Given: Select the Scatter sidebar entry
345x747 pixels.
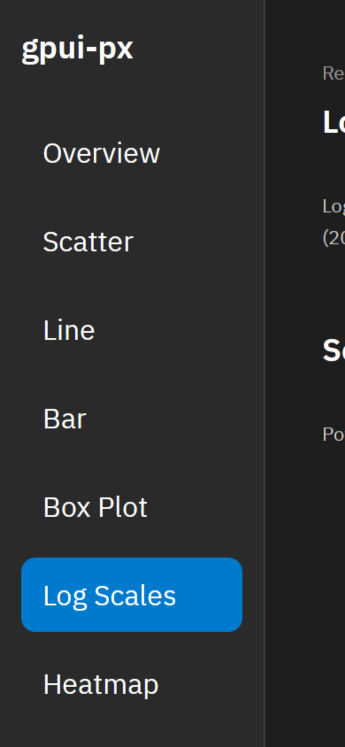Looking at the screenshot, I should (x=132, y=242).
